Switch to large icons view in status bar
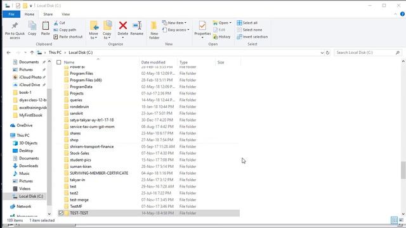 tap(401, 220)
